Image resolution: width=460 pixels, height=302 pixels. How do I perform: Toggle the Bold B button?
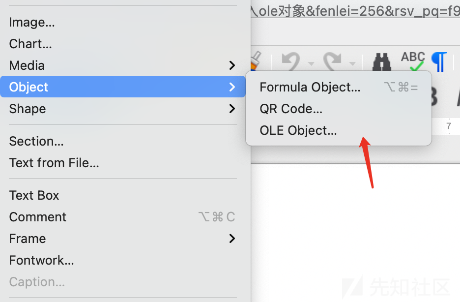[x=434, y=97]
